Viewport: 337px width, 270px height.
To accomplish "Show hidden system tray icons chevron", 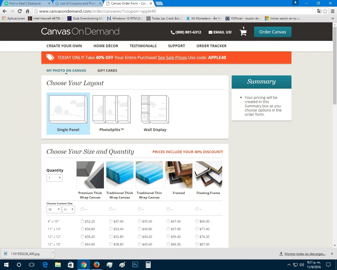I will [289, 265].
